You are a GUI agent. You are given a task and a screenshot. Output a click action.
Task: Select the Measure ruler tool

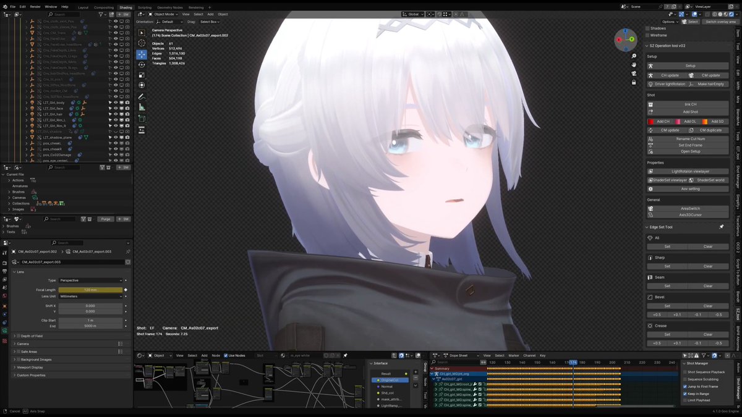point(142,107)
